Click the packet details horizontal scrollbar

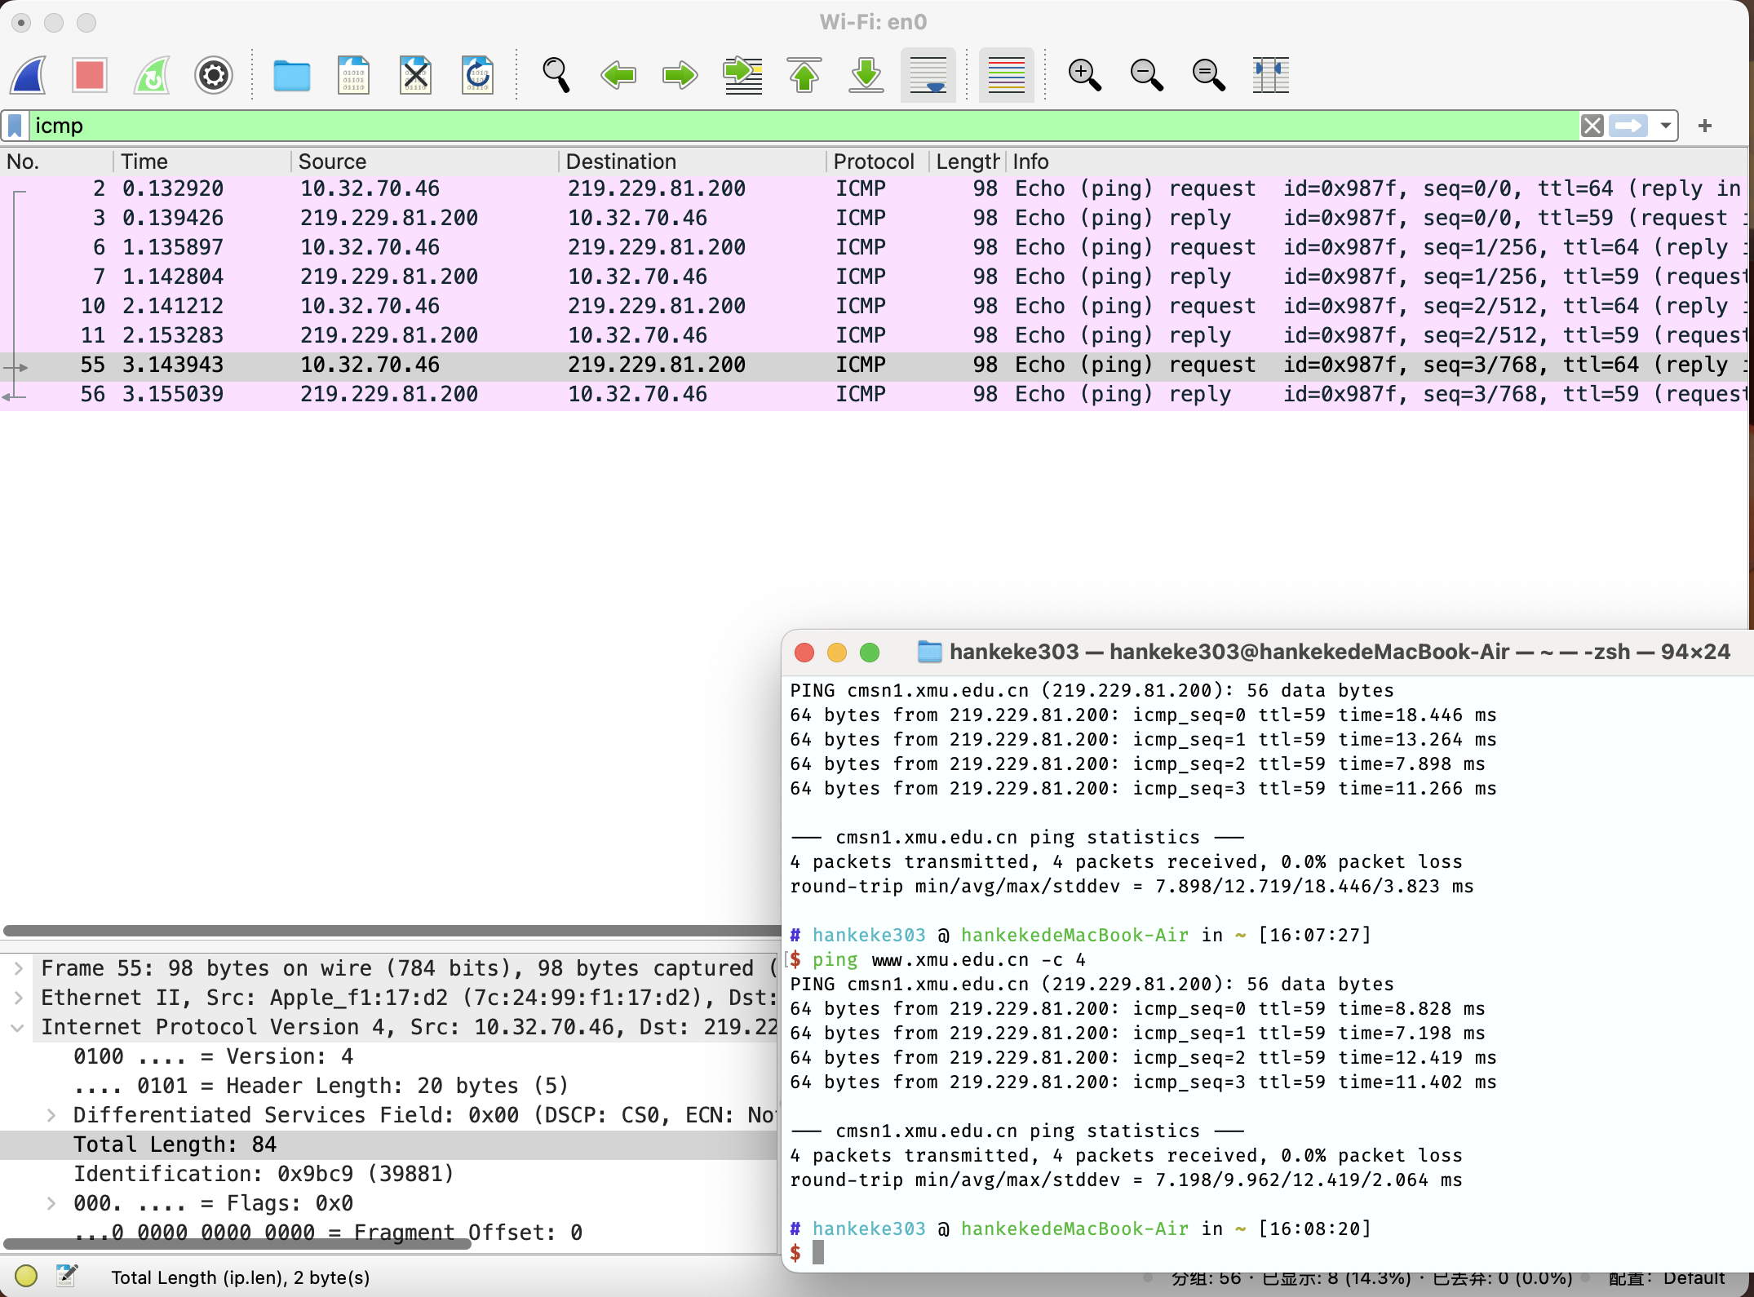pos(237,1244)
